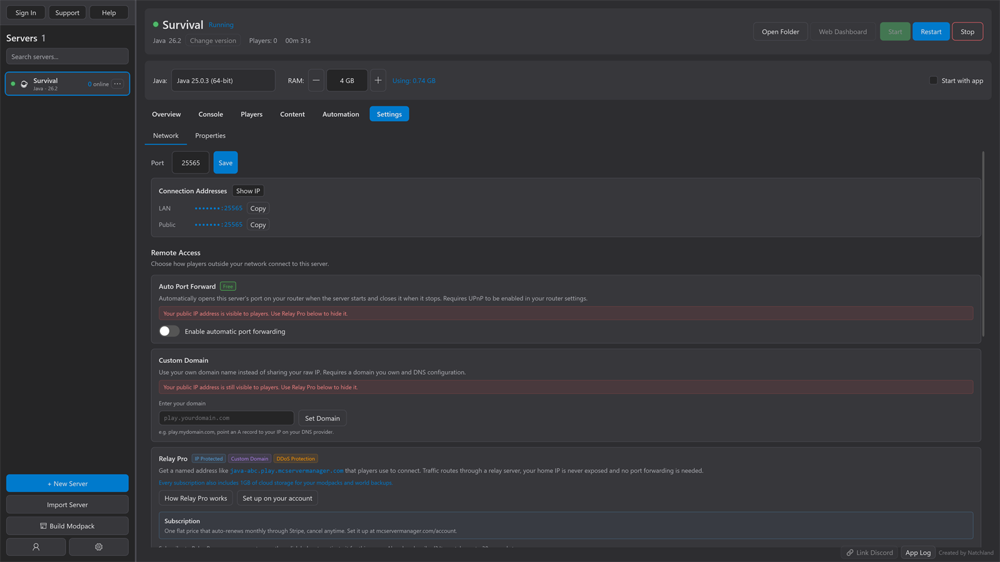Increase RAM with the plus button
The image size is (1000, 562).
tap(378, 81)
